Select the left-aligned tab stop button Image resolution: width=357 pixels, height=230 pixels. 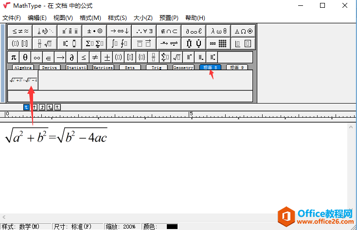26,107
